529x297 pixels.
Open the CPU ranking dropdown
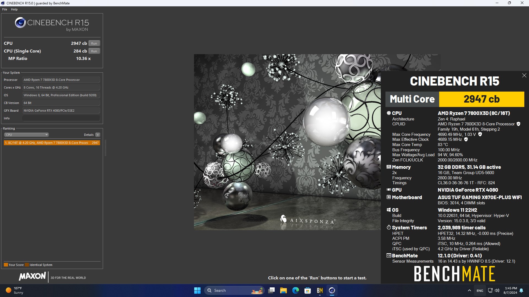click(x=26, y=135)
